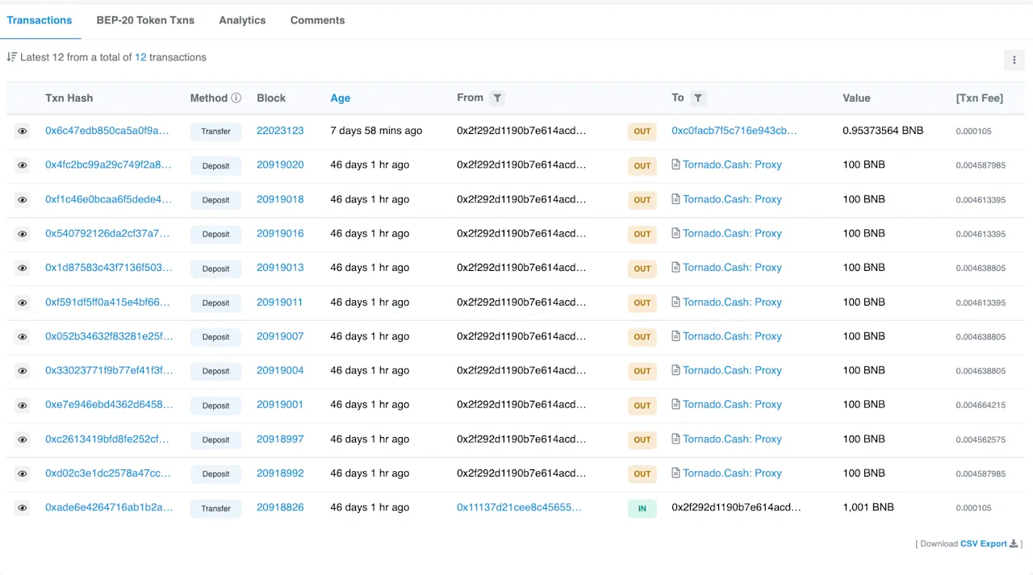Screen dimensions: 1033x575
Task: Click the sort order icon beside Latest 12
Action: [11, 57]
